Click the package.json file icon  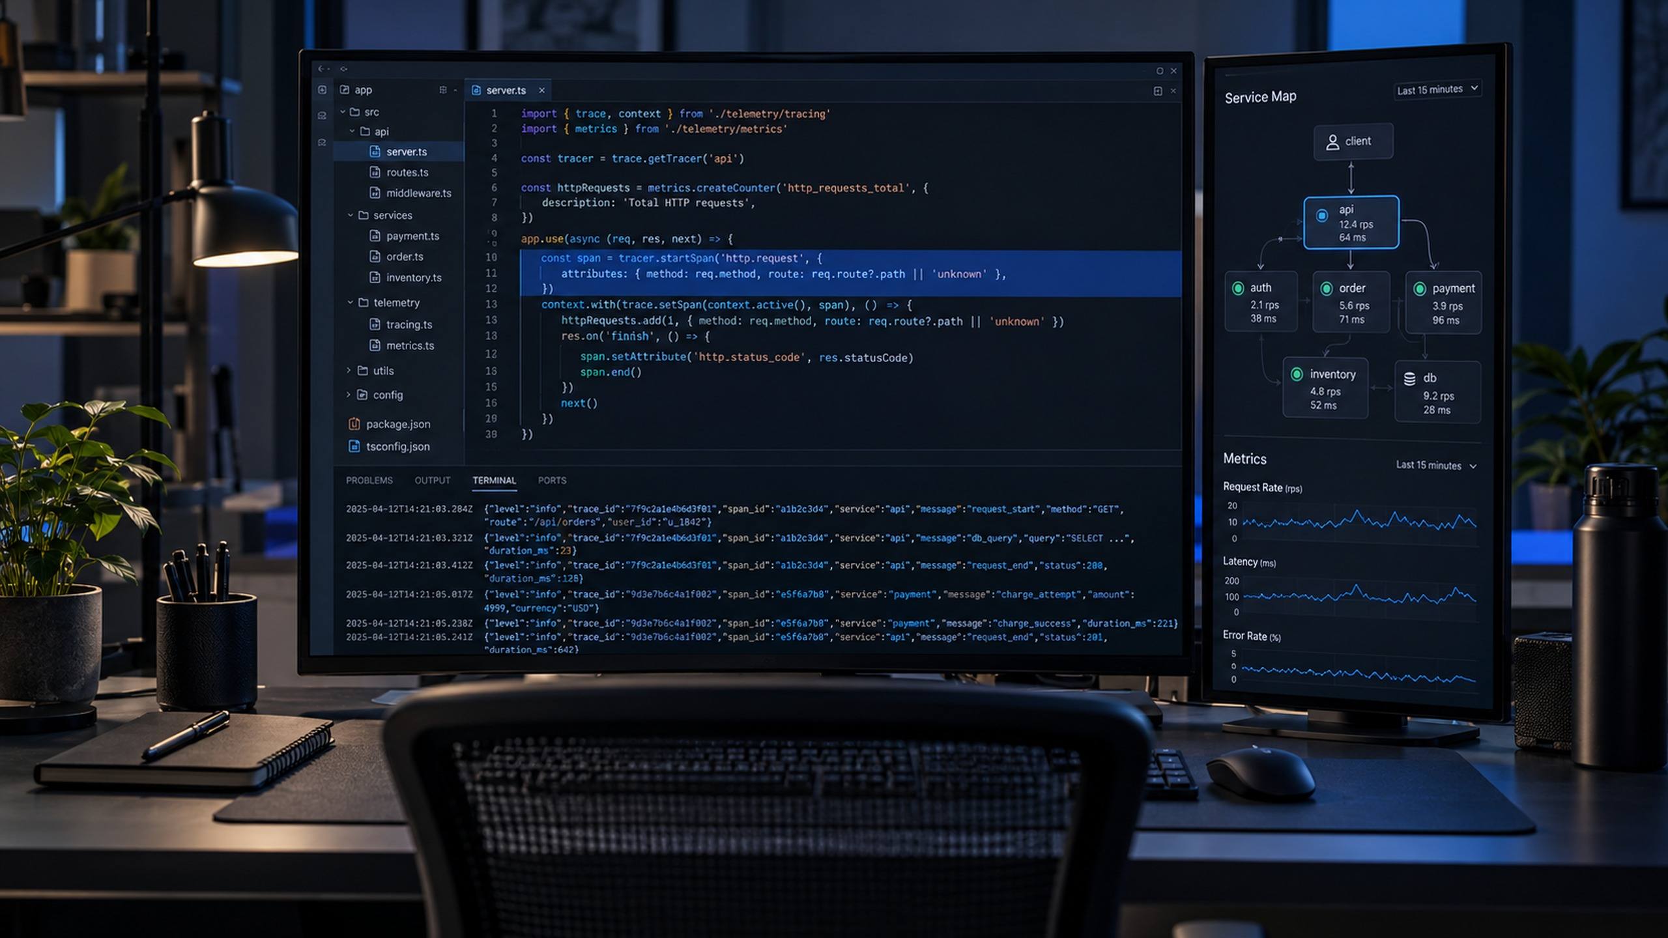pos(354,424)
